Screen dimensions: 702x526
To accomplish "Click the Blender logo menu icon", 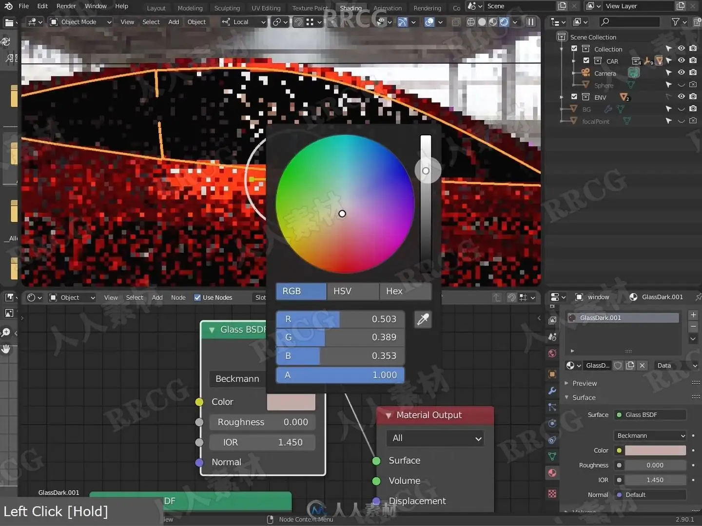I will click(x=8, y=6).
